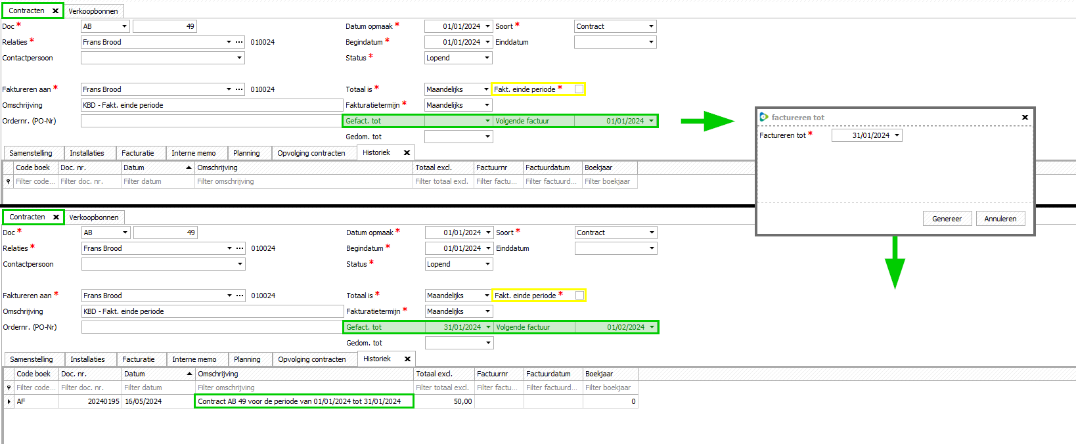This screenshot has width=1076, height=444.
Task: Open the empty Gefact. tot date dropdown
Action: click(x=487, y=121)
